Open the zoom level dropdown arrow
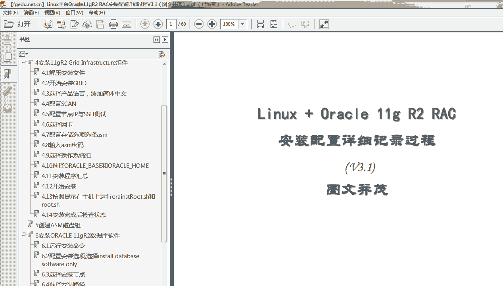 click(x=243, y=24)
